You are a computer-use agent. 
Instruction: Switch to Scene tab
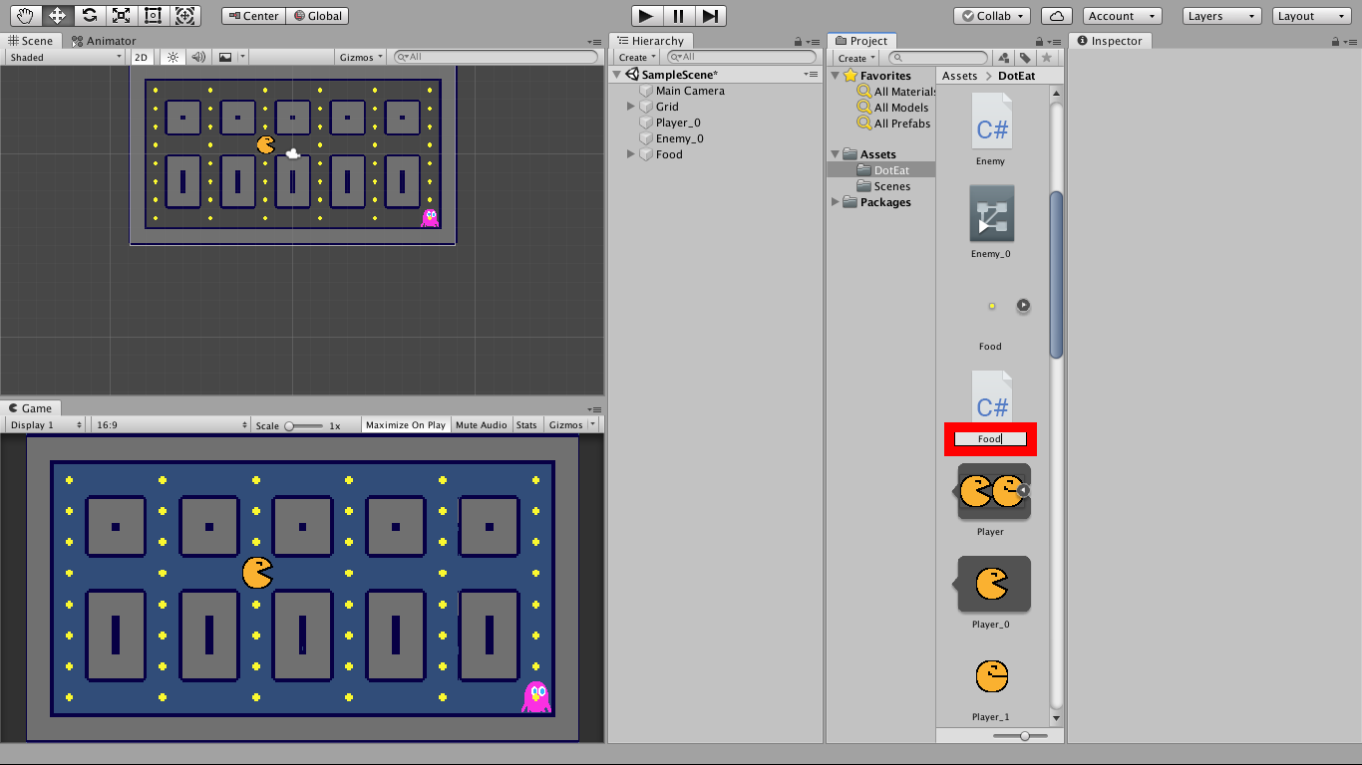coord(31,41)
